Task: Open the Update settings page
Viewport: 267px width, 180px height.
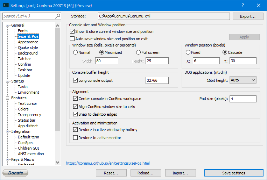Action: click(24, 75)
